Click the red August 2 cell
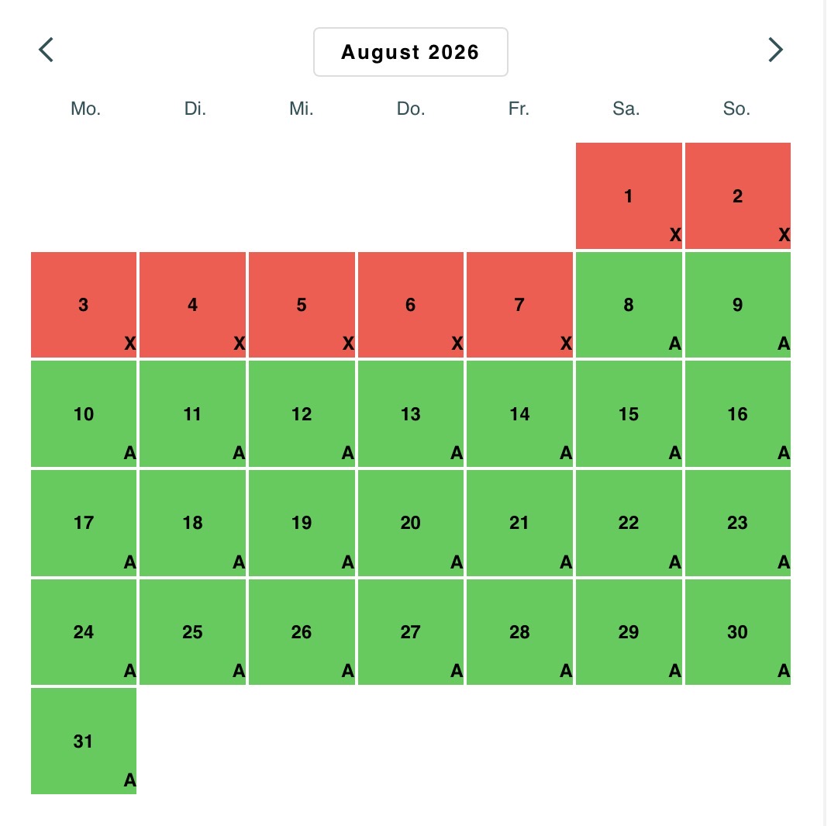The width and height of the screenshot is (831, 826). coord(737,196)
